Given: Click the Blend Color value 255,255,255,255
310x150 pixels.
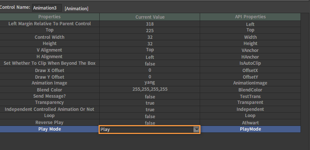Looking at the screenshot, I should [x=150, y=90].
